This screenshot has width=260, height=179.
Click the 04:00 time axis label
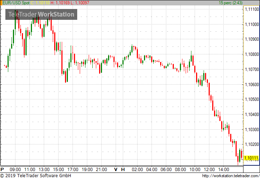pos(152,170)
